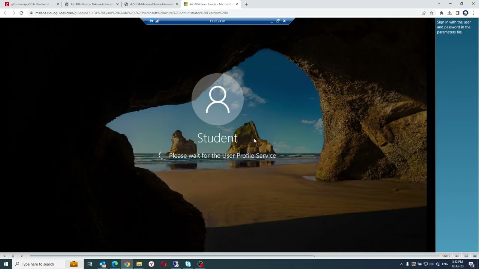Open the battery status tray icon

tap(419, 264)
